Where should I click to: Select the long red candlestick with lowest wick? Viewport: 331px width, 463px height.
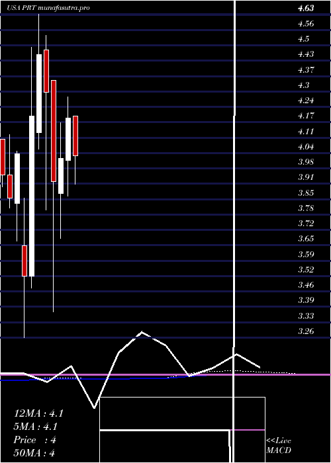(x=54, y=131)
